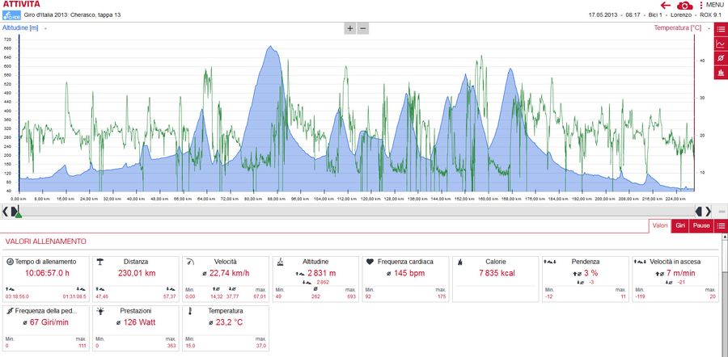Click the calories value 7 835 kcal

coord(497,273)
